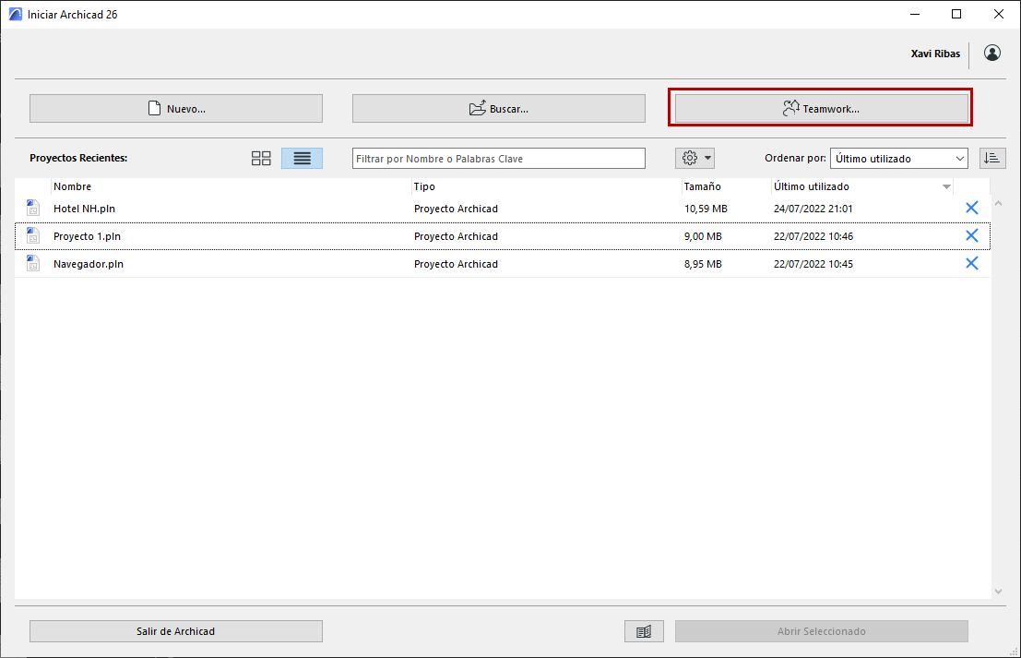Switch to thumbnail grid view

261,159
